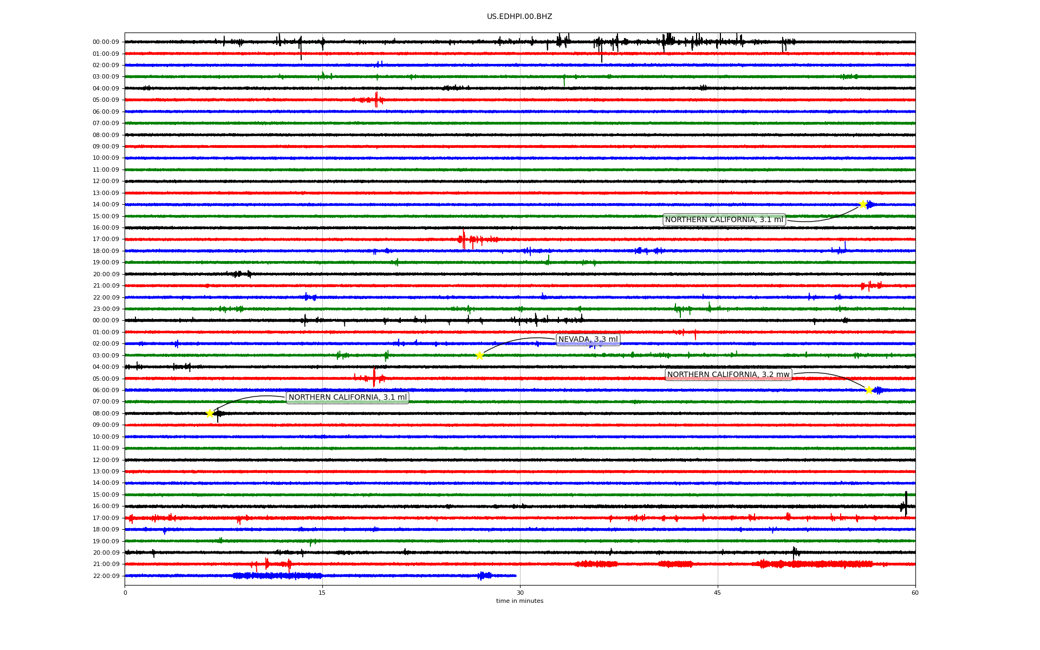Click the topmost 00:00:09 row label
This screenshot has width=1040, height=650.
coord(106,42)
